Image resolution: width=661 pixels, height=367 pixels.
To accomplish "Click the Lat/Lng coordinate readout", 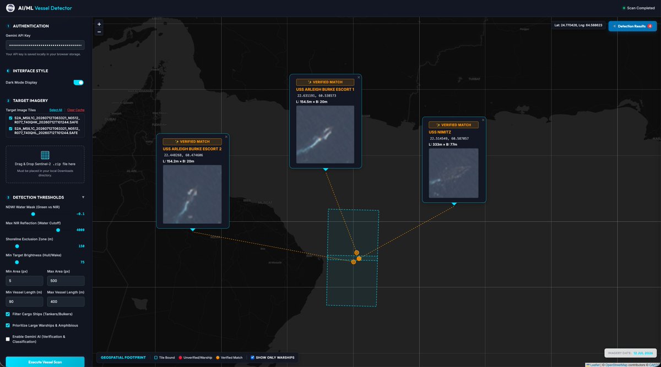I will (579, 25).
